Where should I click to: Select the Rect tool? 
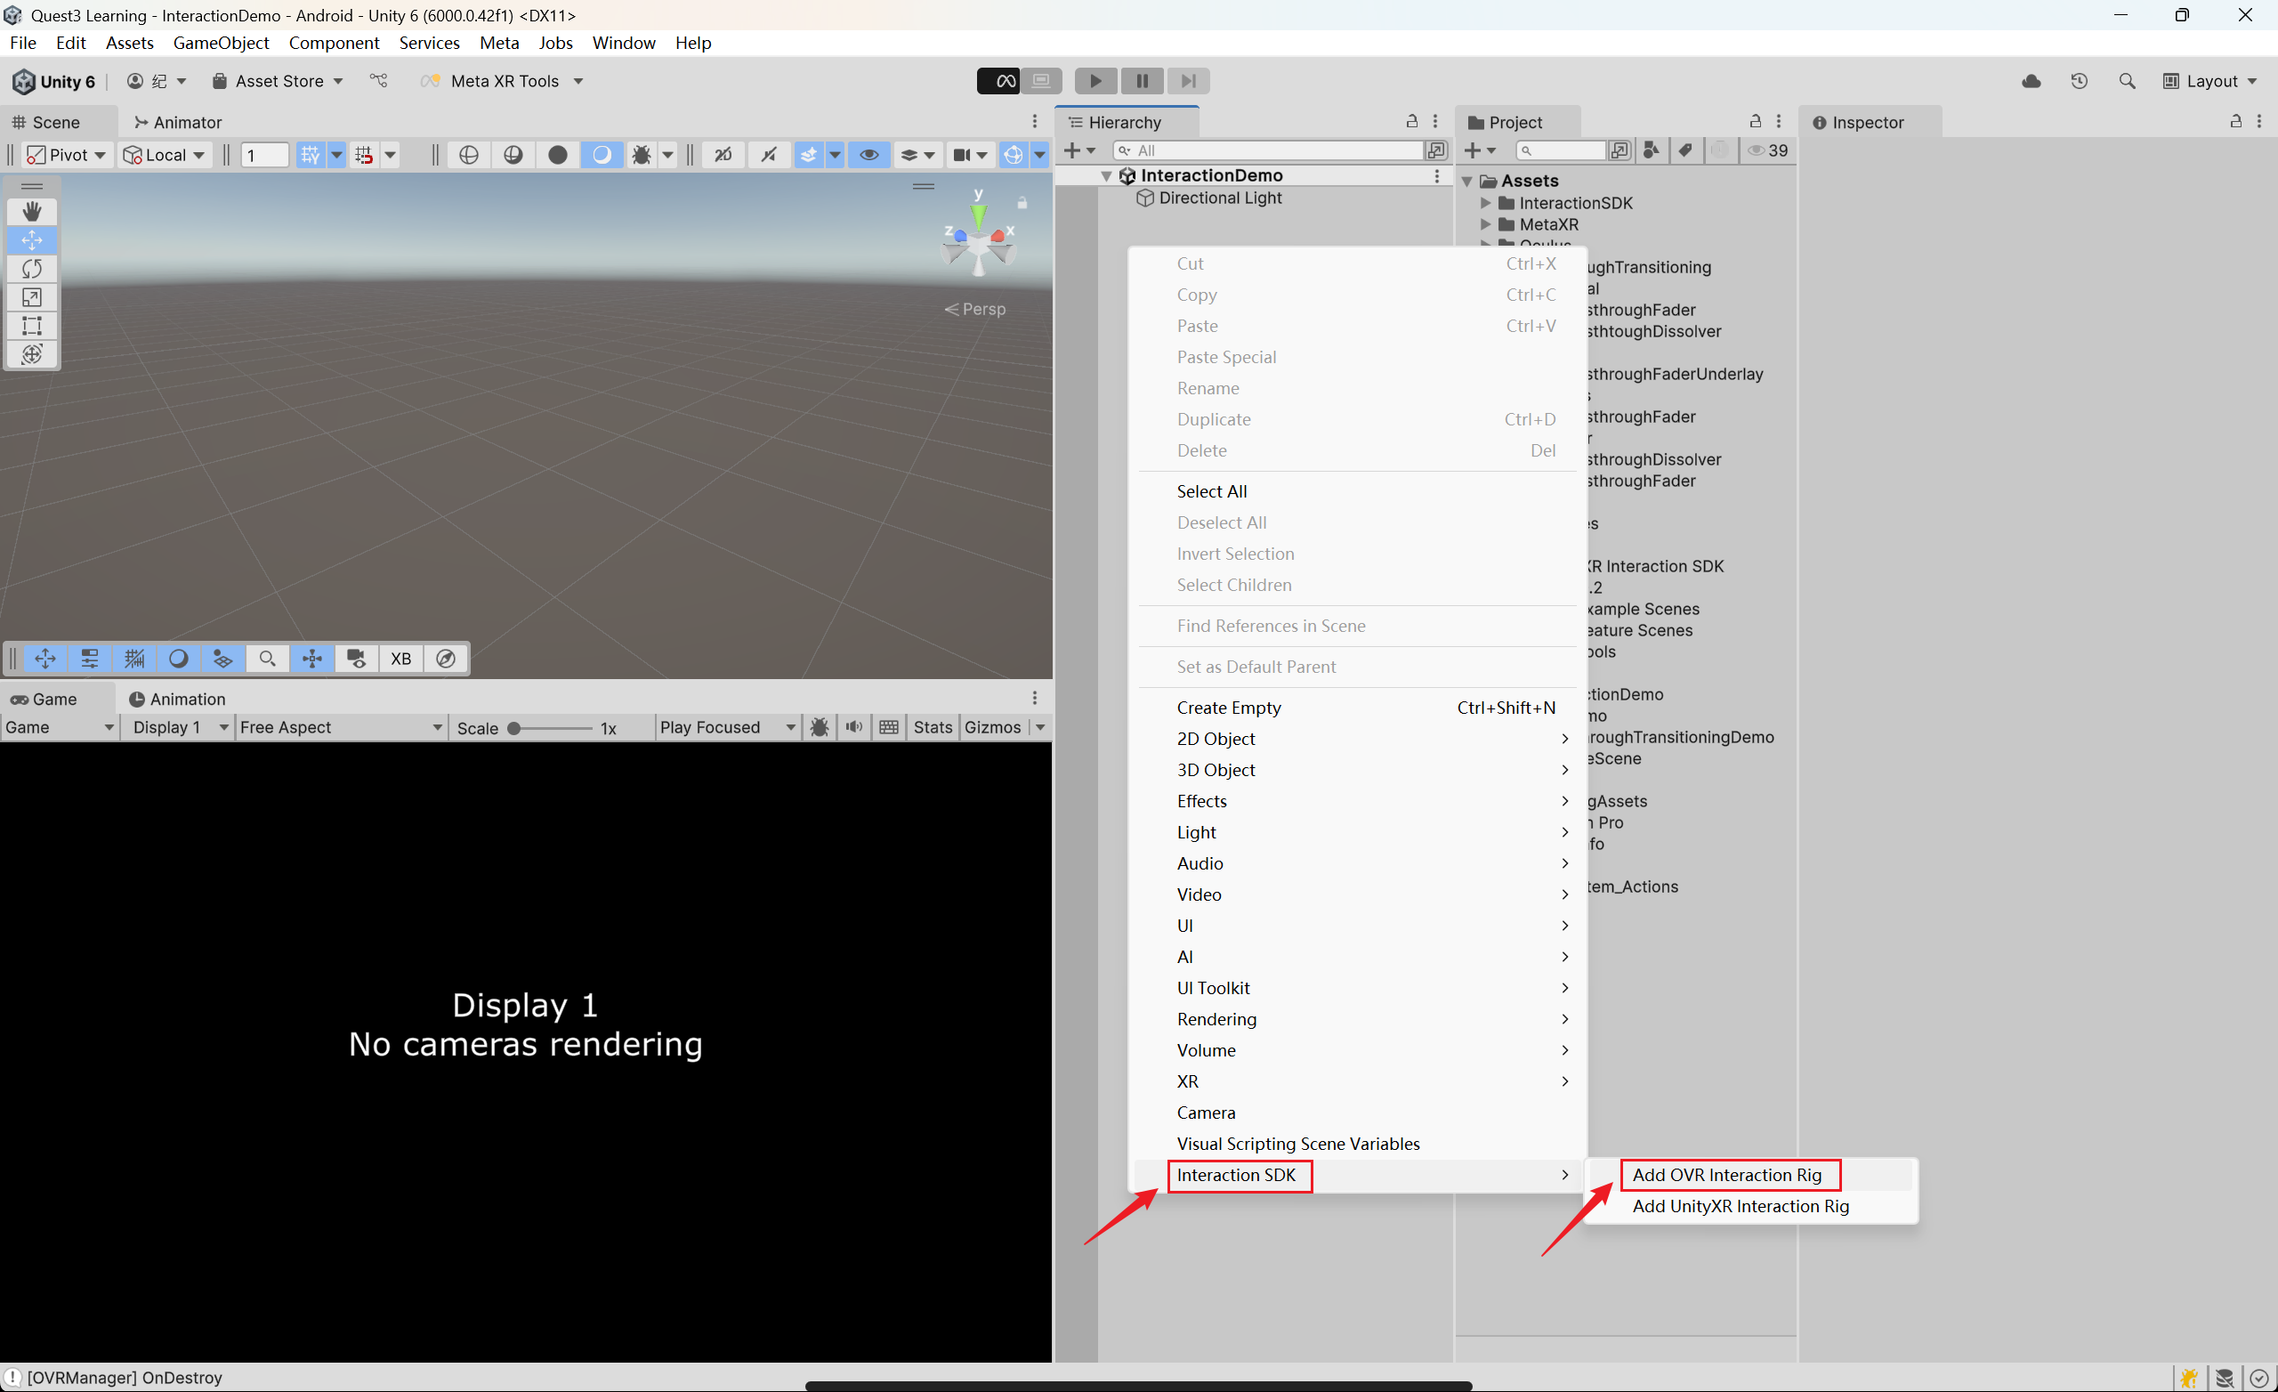click(x=31, y=327)
